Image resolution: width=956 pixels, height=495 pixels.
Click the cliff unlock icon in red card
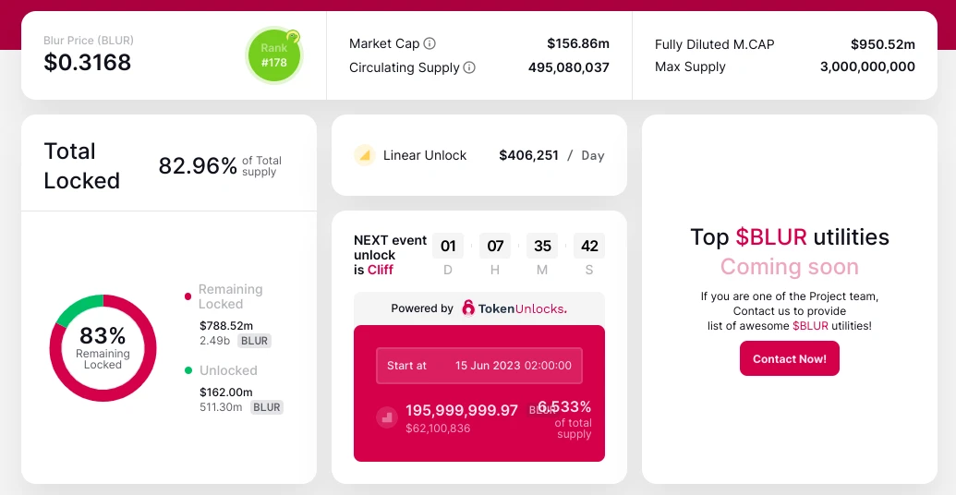(386, 417)
